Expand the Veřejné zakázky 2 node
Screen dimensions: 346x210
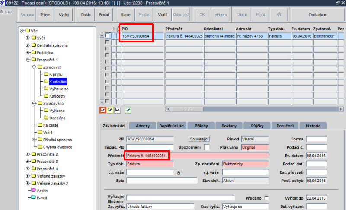click(28, 183)
